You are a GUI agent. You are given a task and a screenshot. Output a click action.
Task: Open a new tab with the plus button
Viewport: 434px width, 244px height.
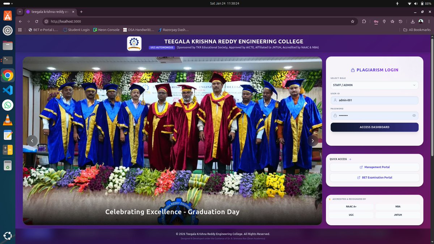pos(81,12)
